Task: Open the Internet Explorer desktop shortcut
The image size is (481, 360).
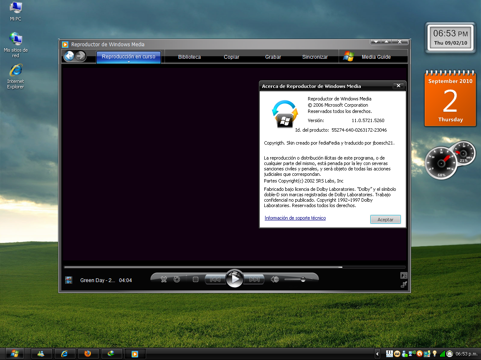Action: (x=15, y=77)
